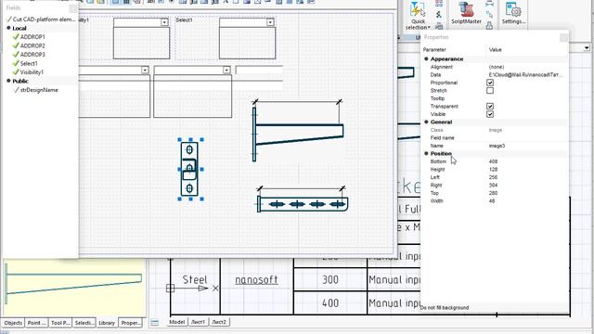Click the 300 cell in drawing table

[330, 280]
